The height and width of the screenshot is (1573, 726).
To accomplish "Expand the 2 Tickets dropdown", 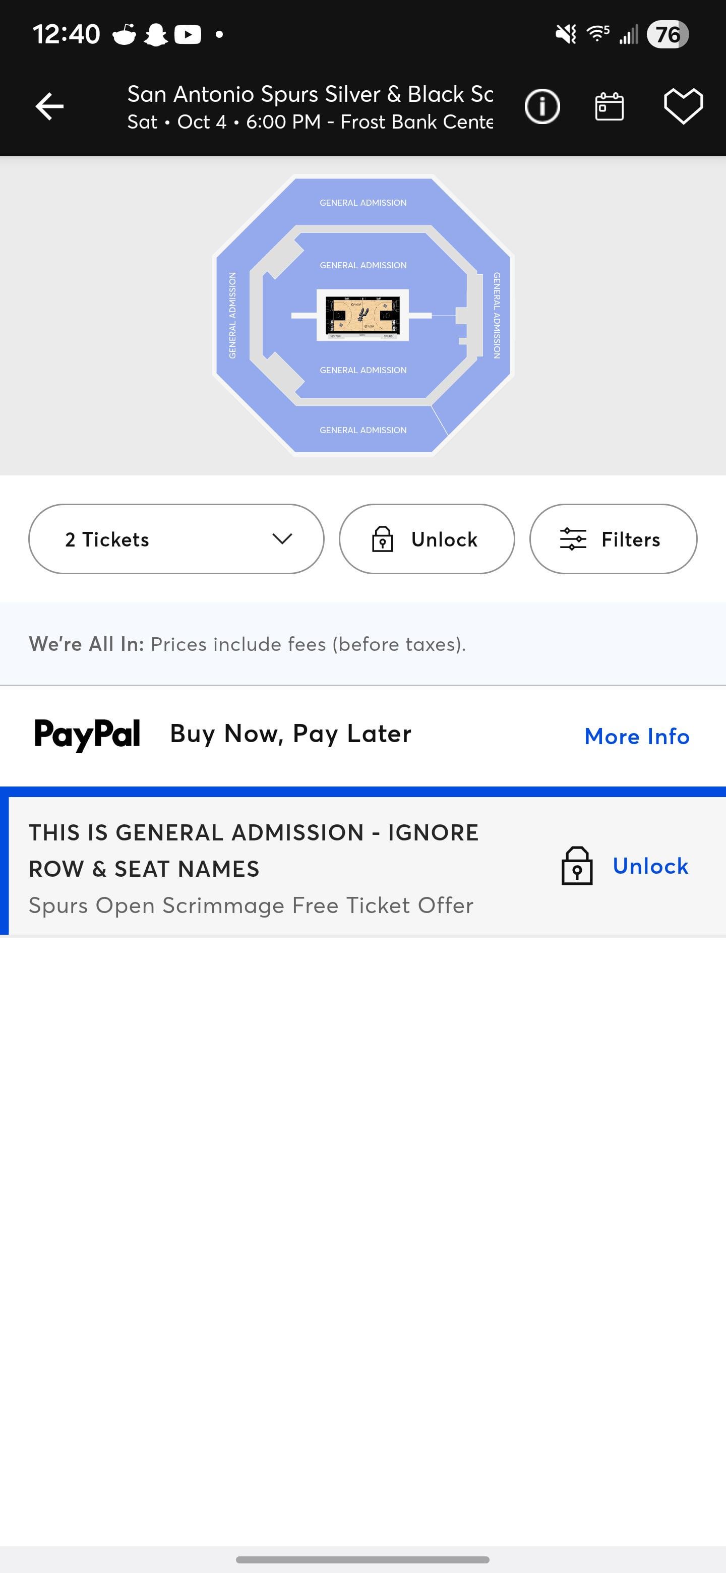I will (176, 538).
